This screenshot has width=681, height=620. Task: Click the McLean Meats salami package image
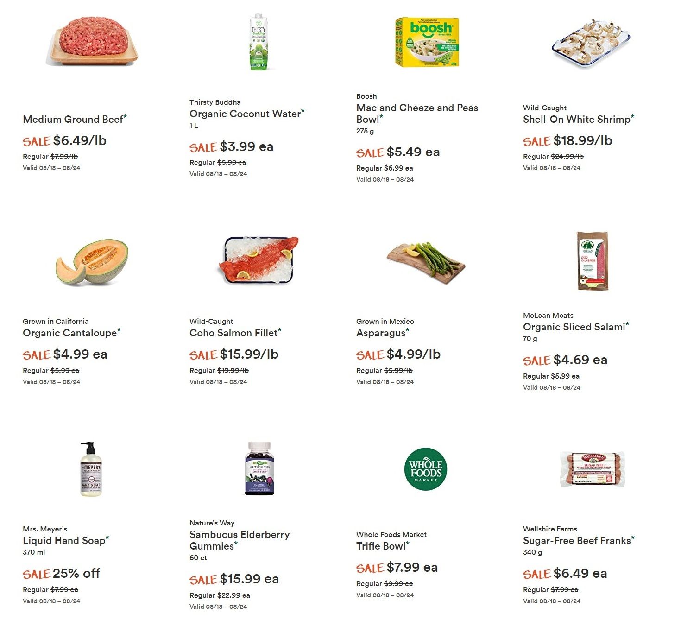click(593, 261)
